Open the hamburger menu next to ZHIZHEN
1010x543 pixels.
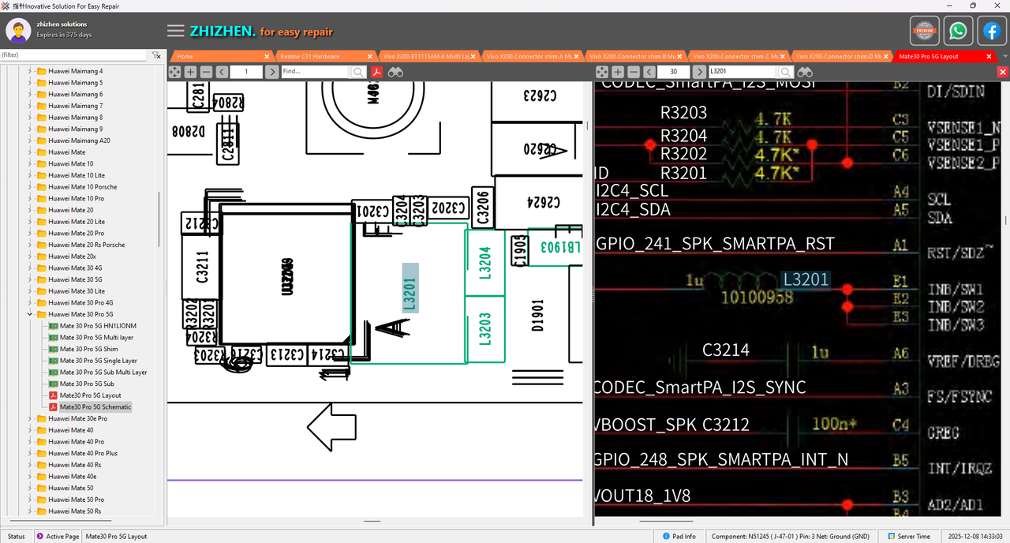point(175,32)
